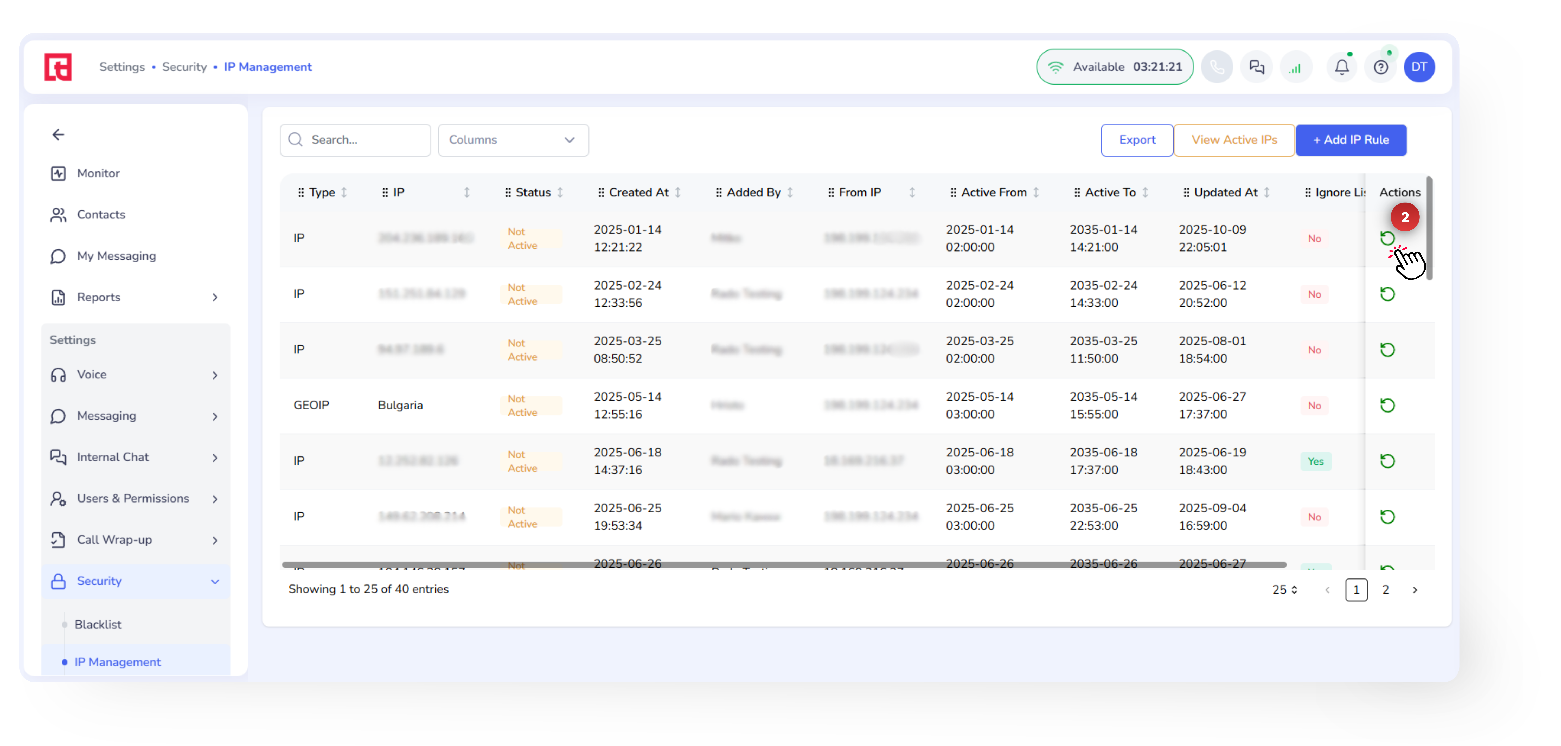Open Blacklist in sidebar menu
This screenshot has height=746, width=1561.
tap(98, 624)
